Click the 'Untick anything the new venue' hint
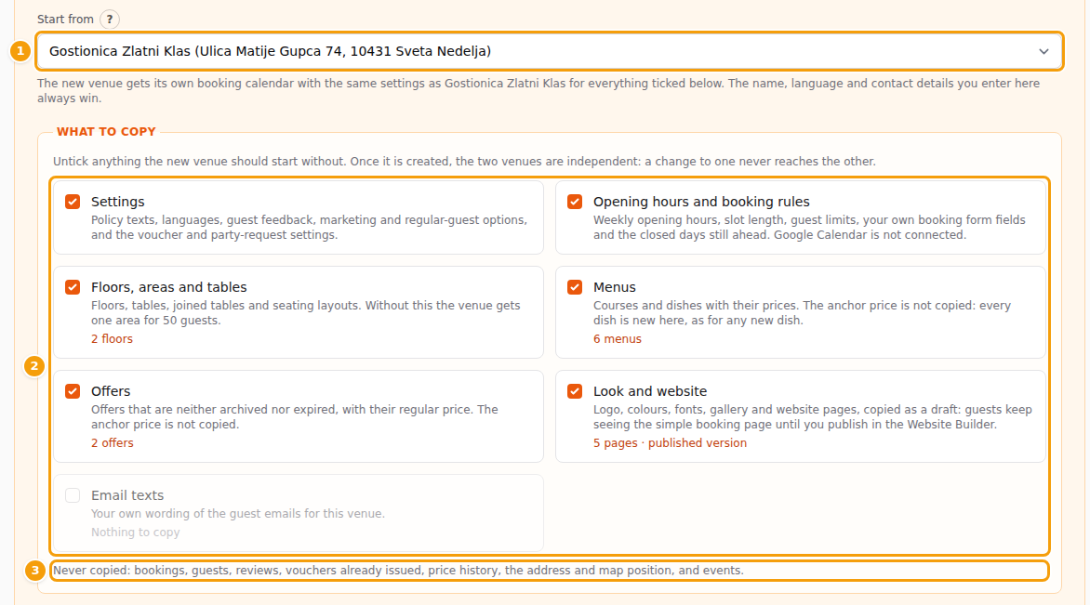 pos(464,161)
